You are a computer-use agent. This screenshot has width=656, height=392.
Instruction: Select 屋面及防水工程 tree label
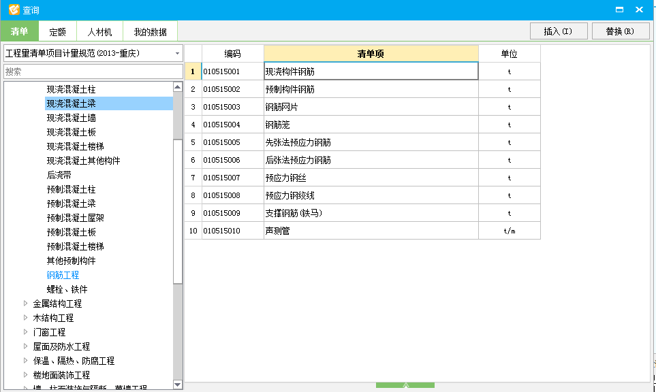(x=61, y=346)
